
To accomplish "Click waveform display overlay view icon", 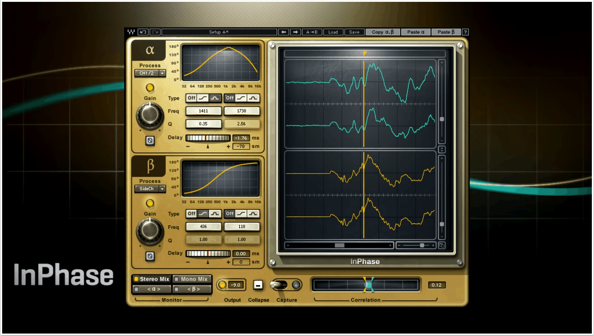I will tap(442, 245).
